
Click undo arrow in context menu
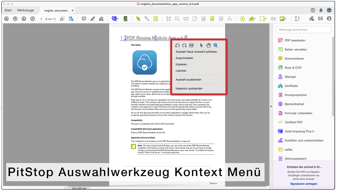coord(177,45)
